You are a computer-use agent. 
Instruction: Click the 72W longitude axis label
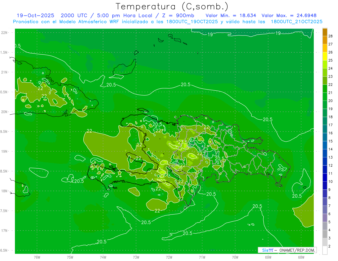[169, 257]
